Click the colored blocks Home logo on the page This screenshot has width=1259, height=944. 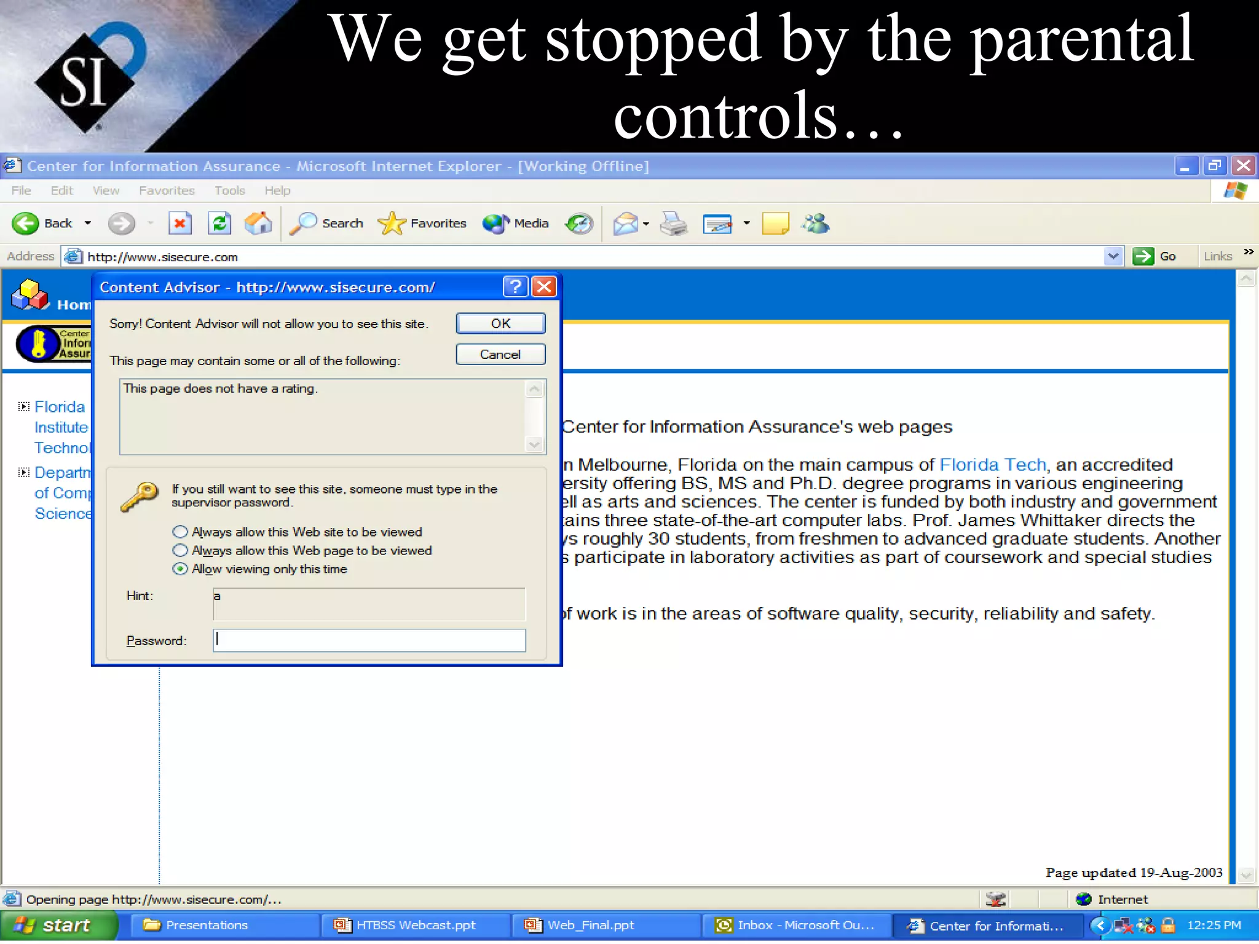(30, 295)
